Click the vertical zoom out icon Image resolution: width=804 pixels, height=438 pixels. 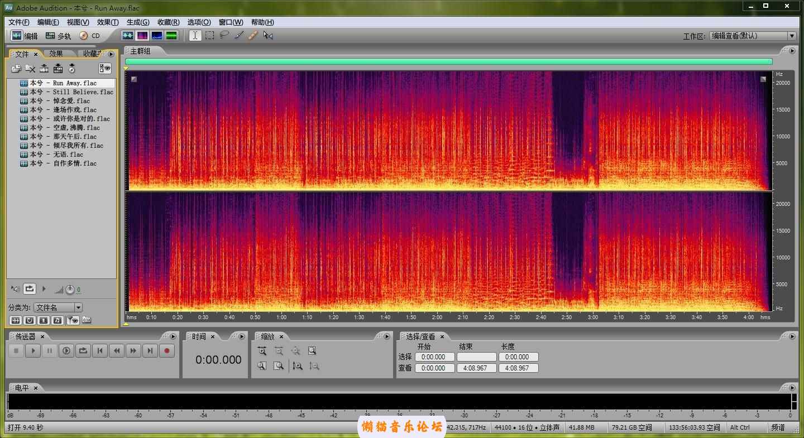pos(314,366)
